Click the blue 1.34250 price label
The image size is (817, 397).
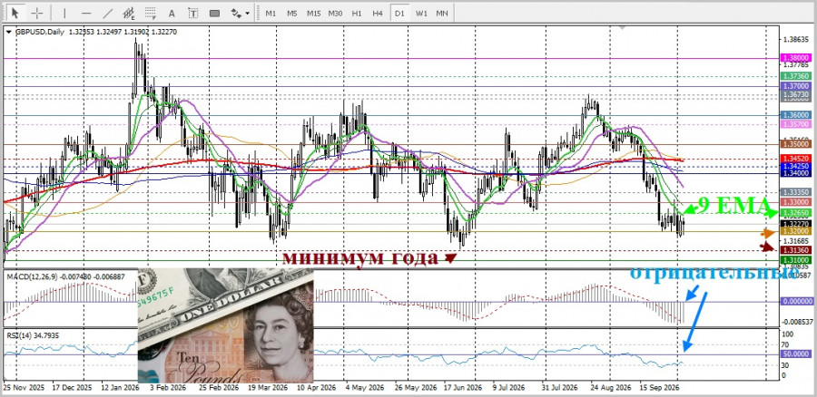point(795,166)
